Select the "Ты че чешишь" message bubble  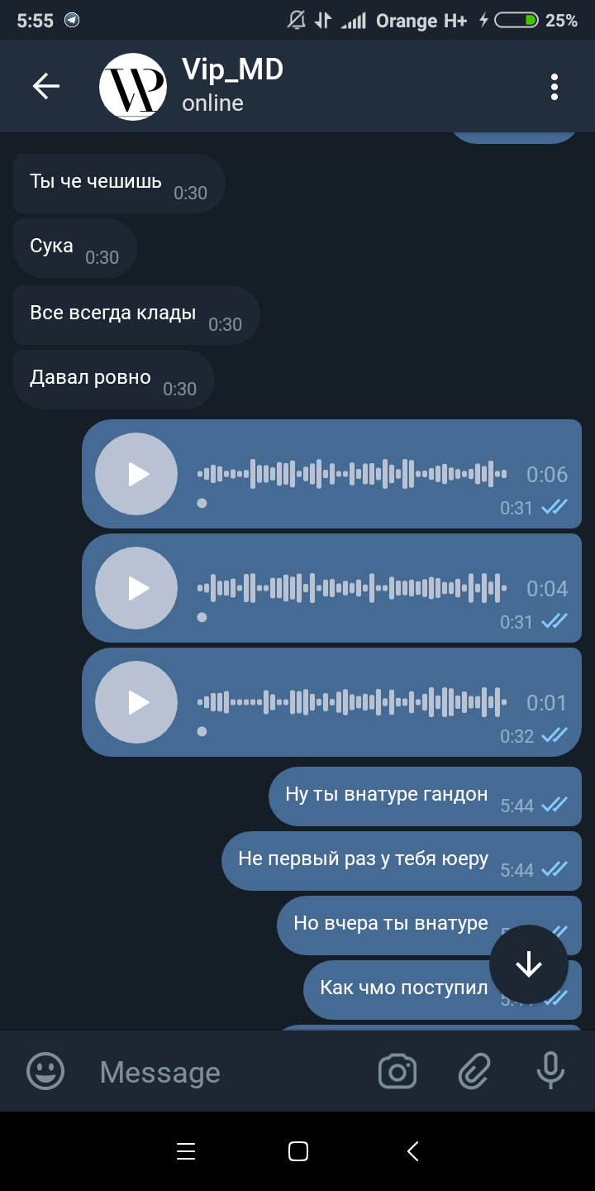119,184
